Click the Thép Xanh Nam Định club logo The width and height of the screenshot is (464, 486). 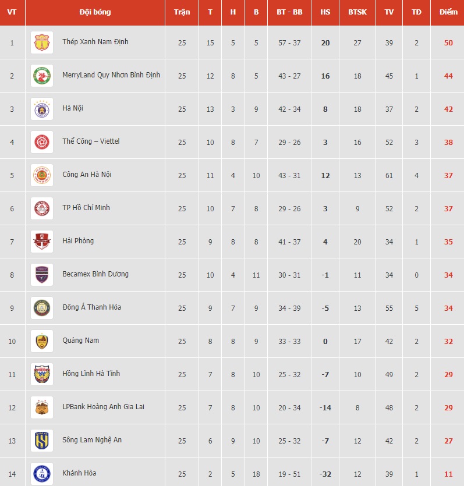point(42,42)
